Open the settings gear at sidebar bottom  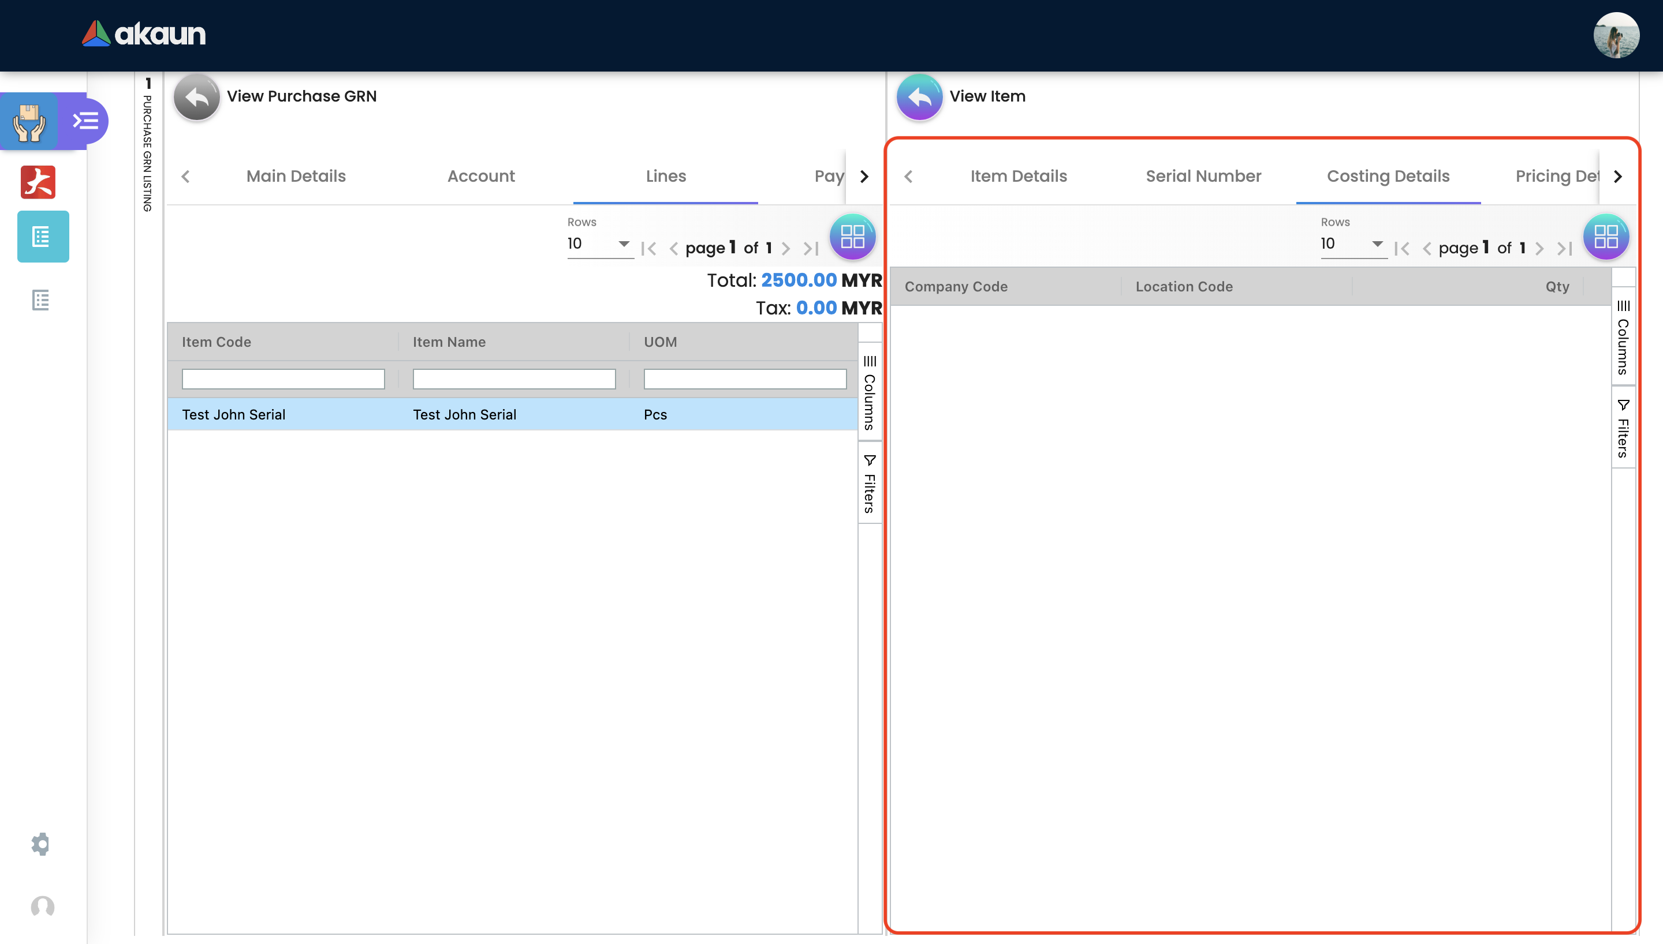click(41, 844)
